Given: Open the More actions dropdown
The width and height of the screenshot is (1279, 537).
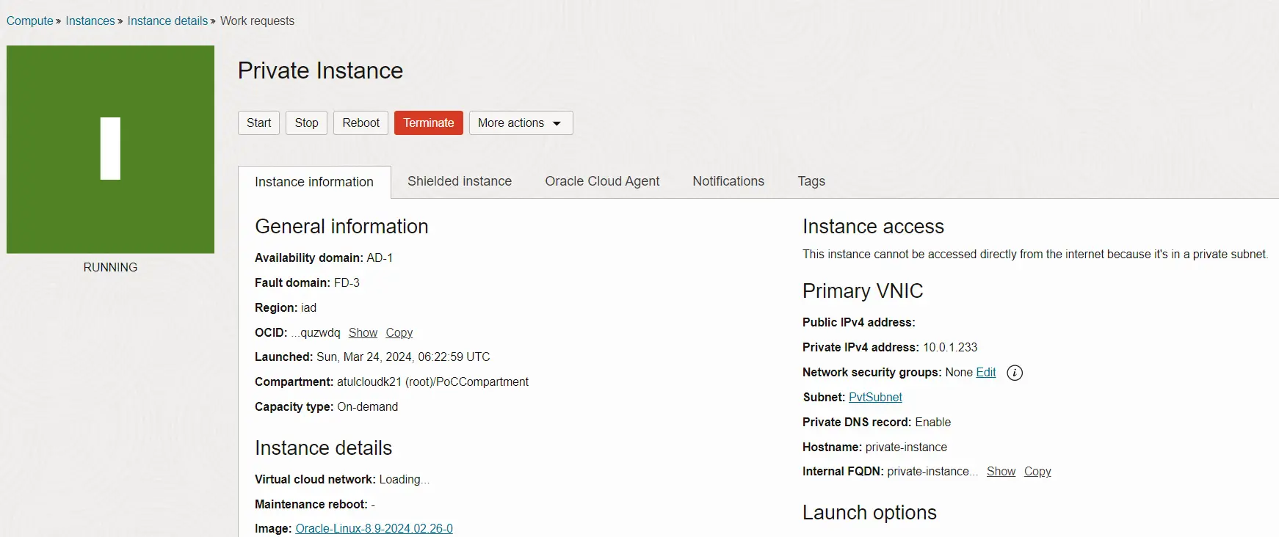Looking at the screenshot, I should pos(521,123).
